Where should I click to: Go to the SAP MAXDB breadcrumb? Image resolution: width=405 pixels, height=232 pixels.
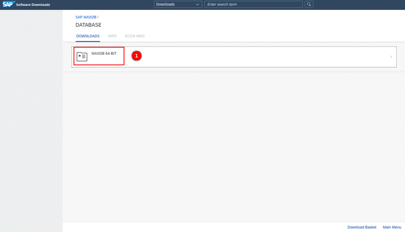[x=86, y=17]
